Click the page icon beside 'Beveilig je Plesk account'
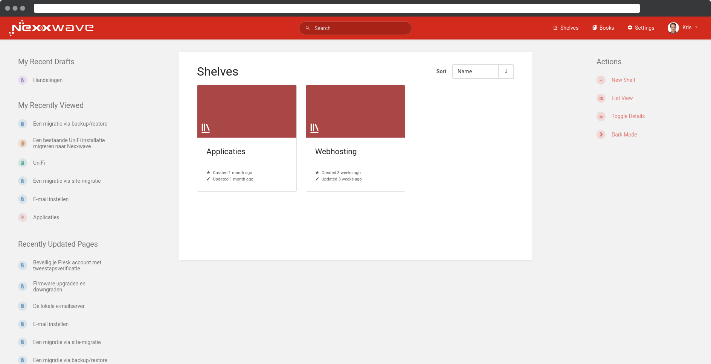Image resolution: width=711 pixels, height=364 pixels. click(23, 265)
